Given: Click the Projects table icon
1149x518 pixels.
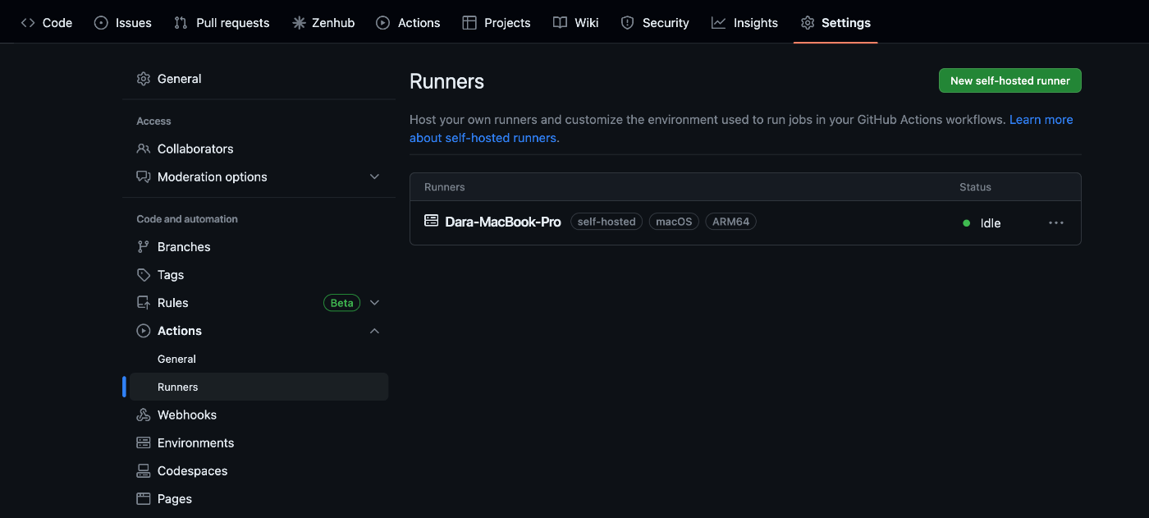Looking at the screenshot, I should (x=469, y=23).
